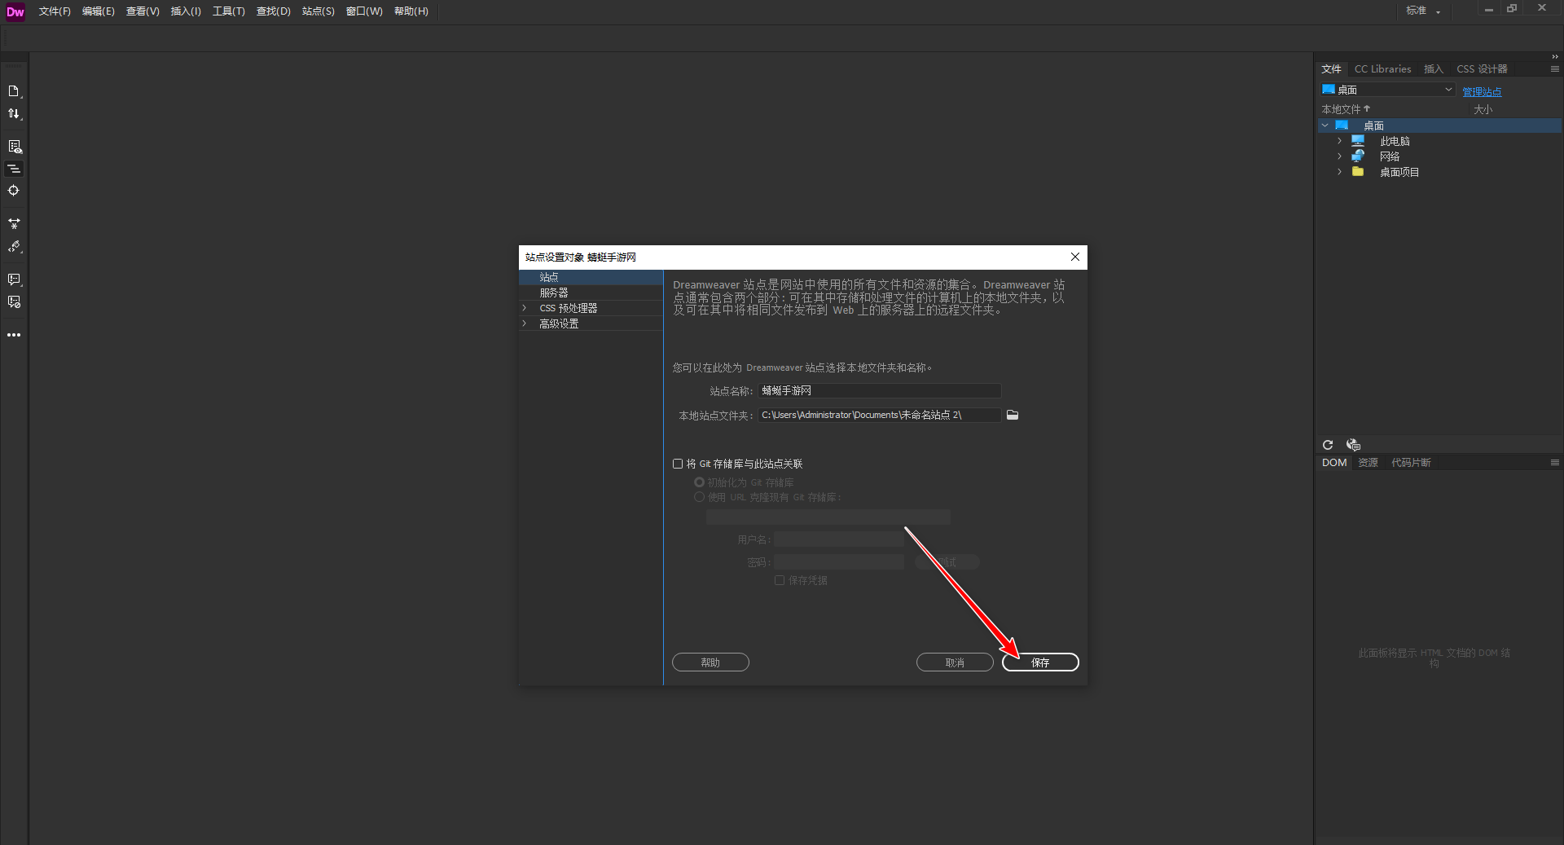Click Refresh icon in Files panel
This screenshot has height=845, width=1564.
(1328, 445)
